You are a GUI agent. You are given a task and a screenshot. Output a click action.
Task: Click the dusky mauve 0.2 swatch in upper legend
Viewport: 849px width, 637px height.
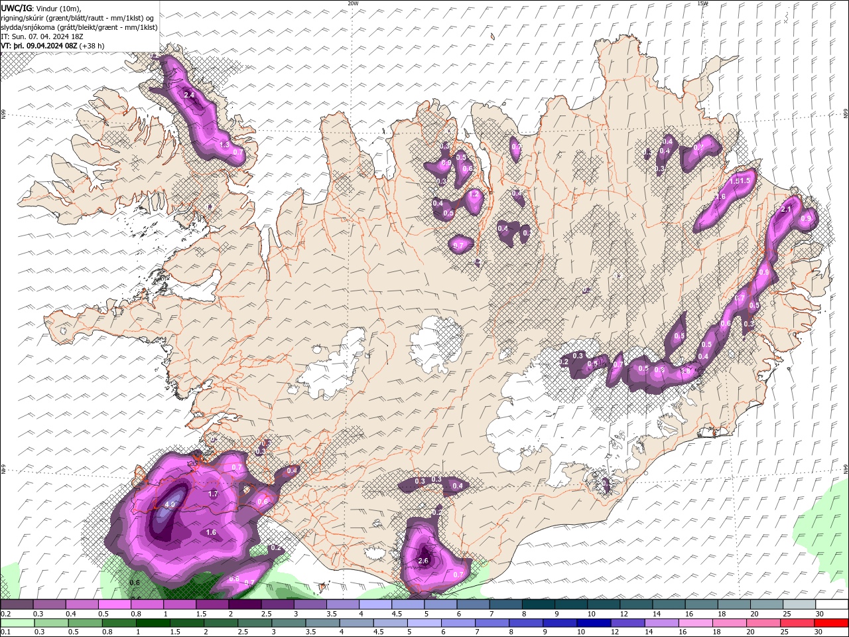[17, 604]
